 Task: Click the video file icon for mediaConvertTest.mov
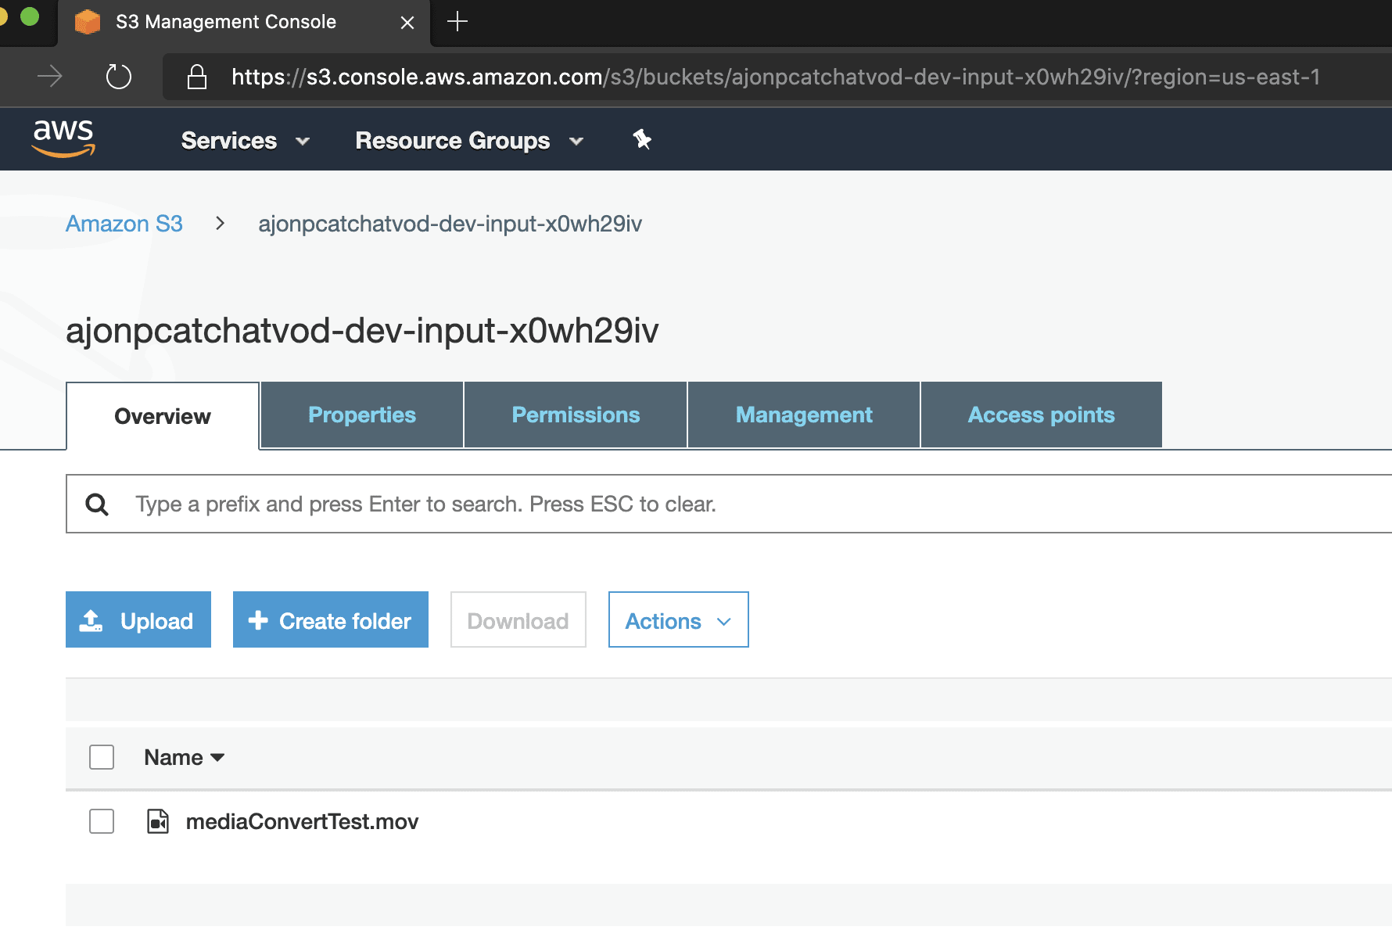(158, 821)
